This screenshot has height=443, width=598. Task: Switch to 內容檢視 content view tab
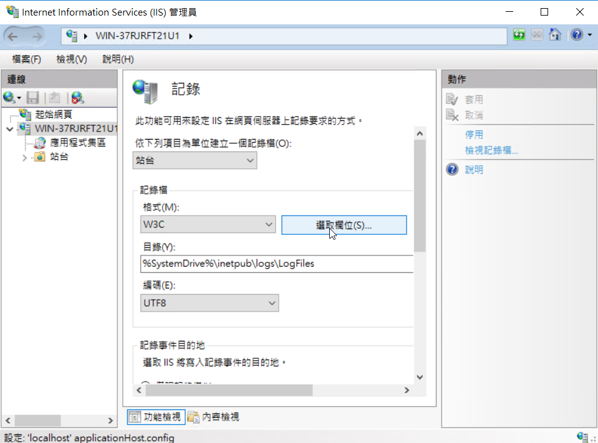(213, 417)
